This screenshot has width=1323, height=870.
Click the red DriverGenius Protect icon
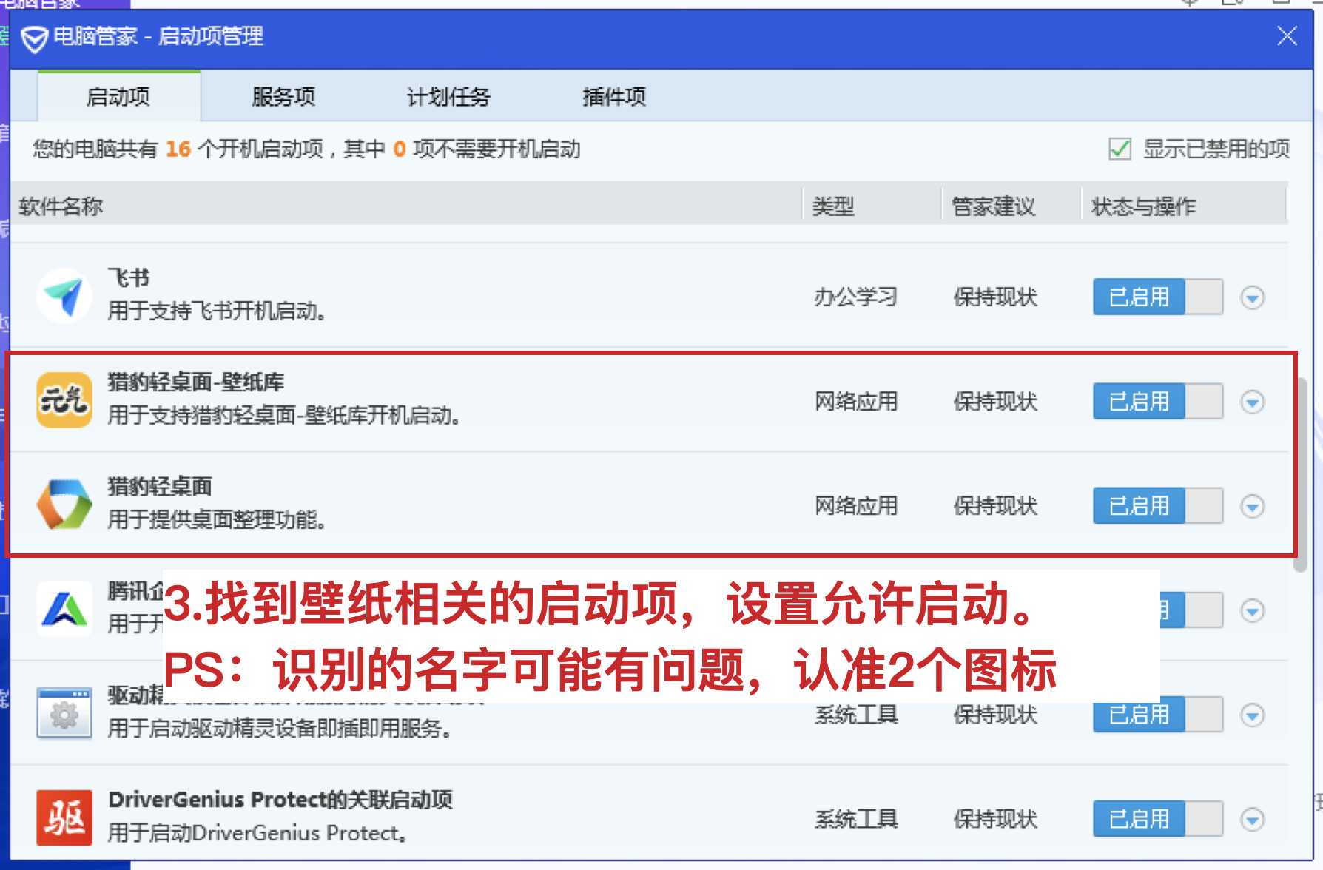pos(64,817)
